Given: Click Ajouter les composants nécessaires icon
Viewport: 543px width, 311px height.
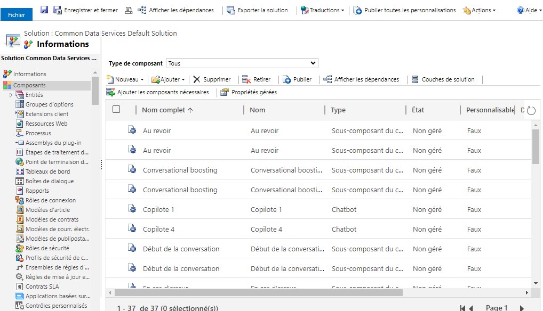Looking at the screenshot, I should coord(110,92).
